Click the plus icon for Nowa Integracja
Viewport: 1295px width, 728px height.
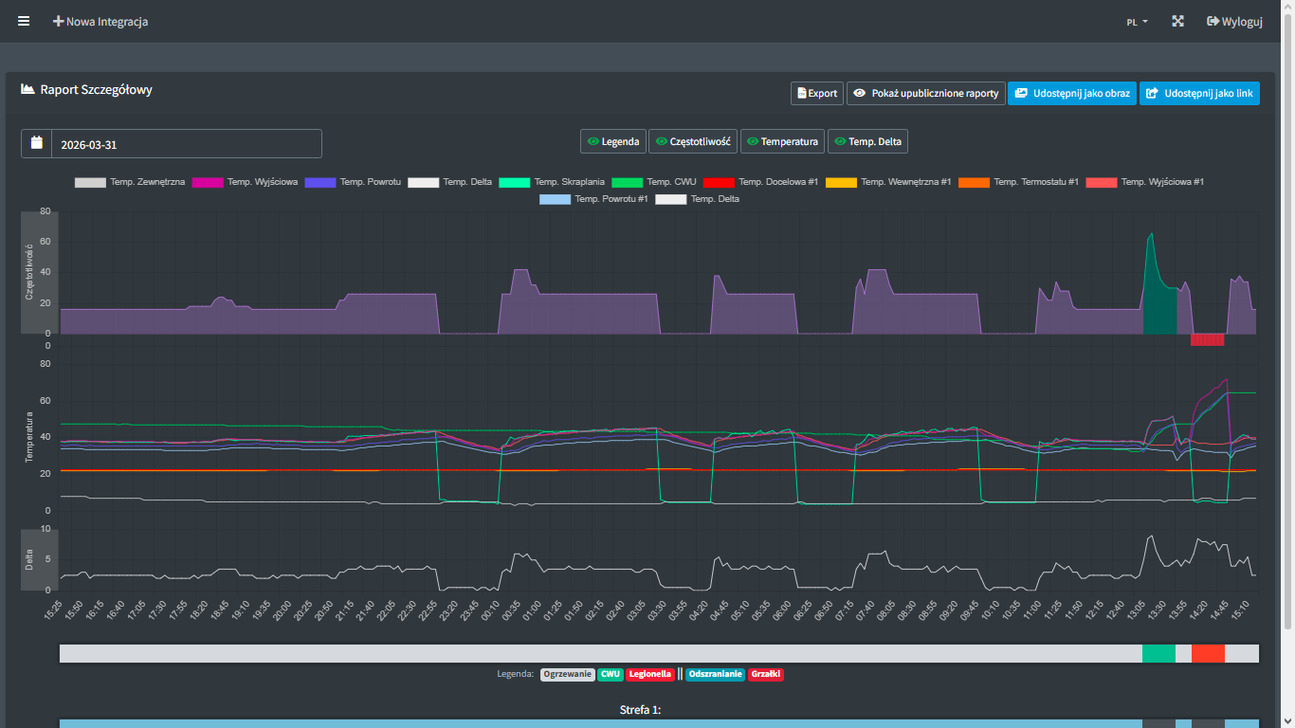[x=59, y=21]
